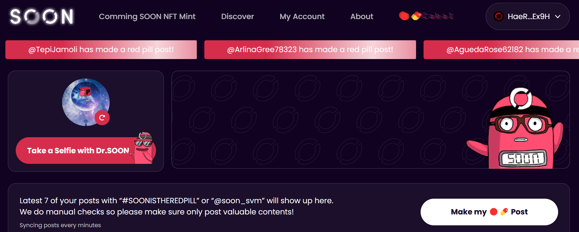
Task: Expand the wallet dropdown chevron arrow
Action: click(x=558, y=17)
